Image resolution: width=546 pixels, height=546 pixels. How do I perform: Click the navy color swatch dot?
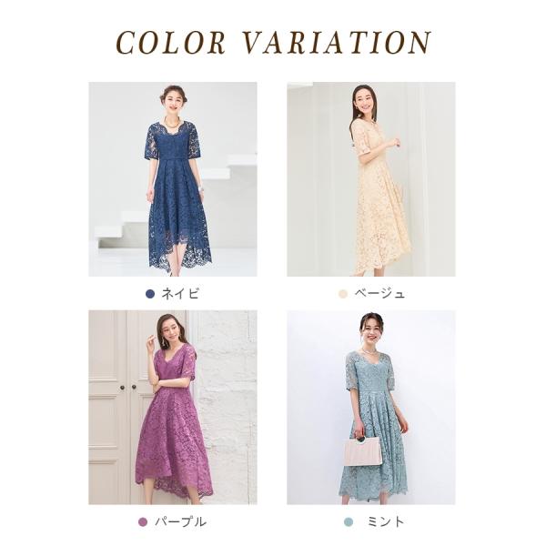click(x=150, y=294)
